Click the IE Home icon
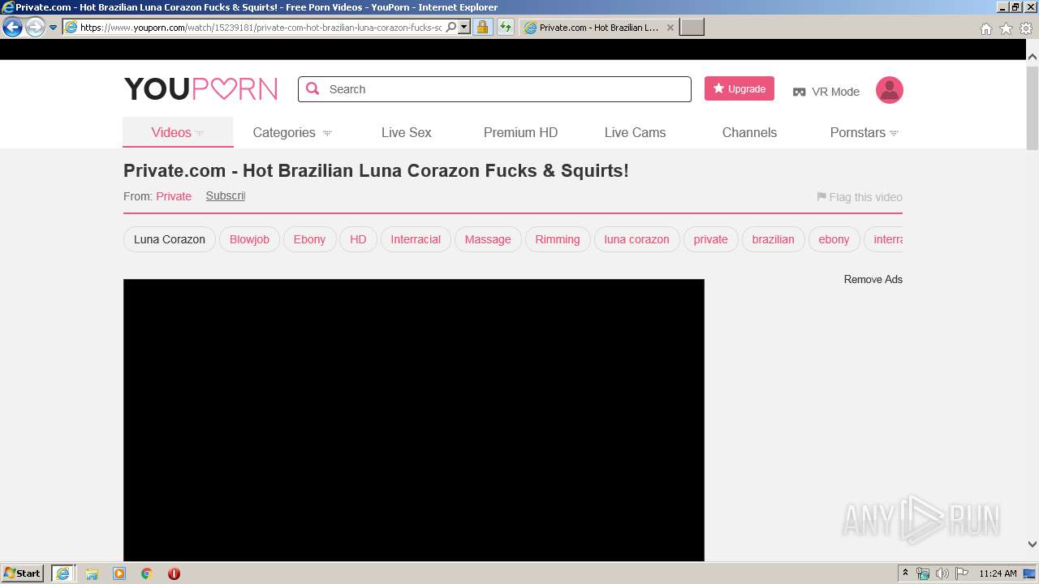Screen dimensions: 1039x584 pos(985,28)
